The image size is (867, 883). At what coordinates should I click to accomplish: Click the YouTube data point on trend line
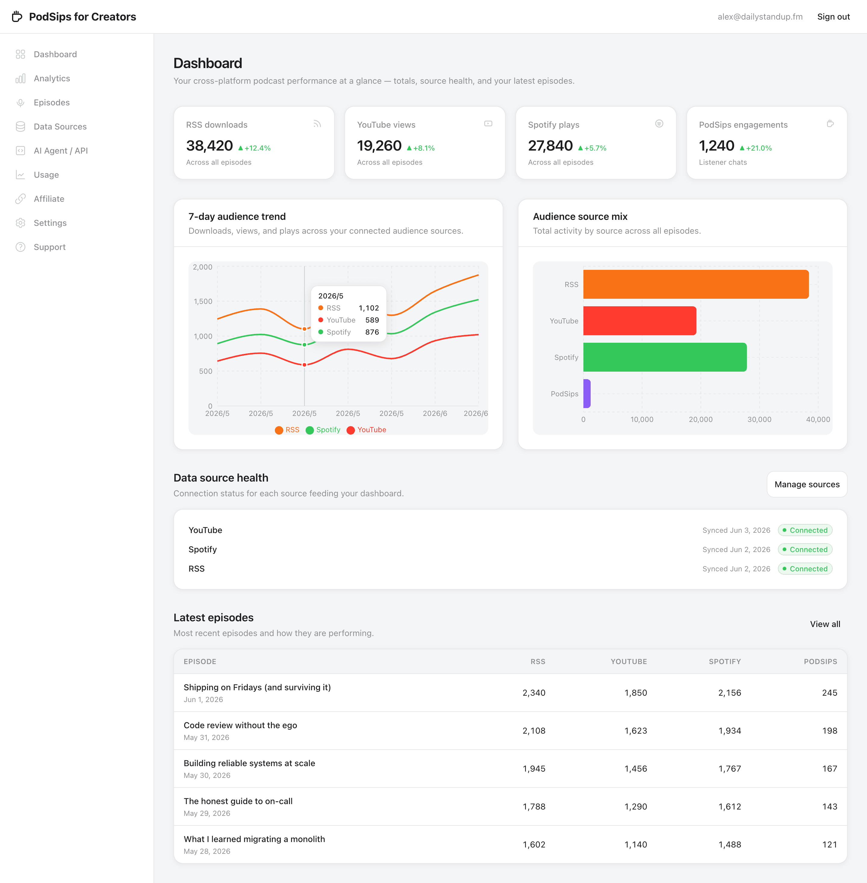pyautogui.click(x=304, y=364)
